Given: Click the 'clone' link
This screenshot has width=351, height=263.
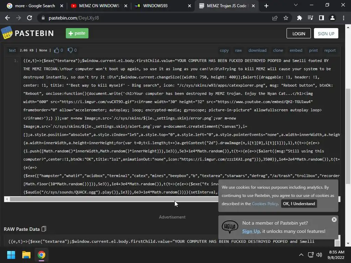Looking at the screenshot, I should point(278,50).
